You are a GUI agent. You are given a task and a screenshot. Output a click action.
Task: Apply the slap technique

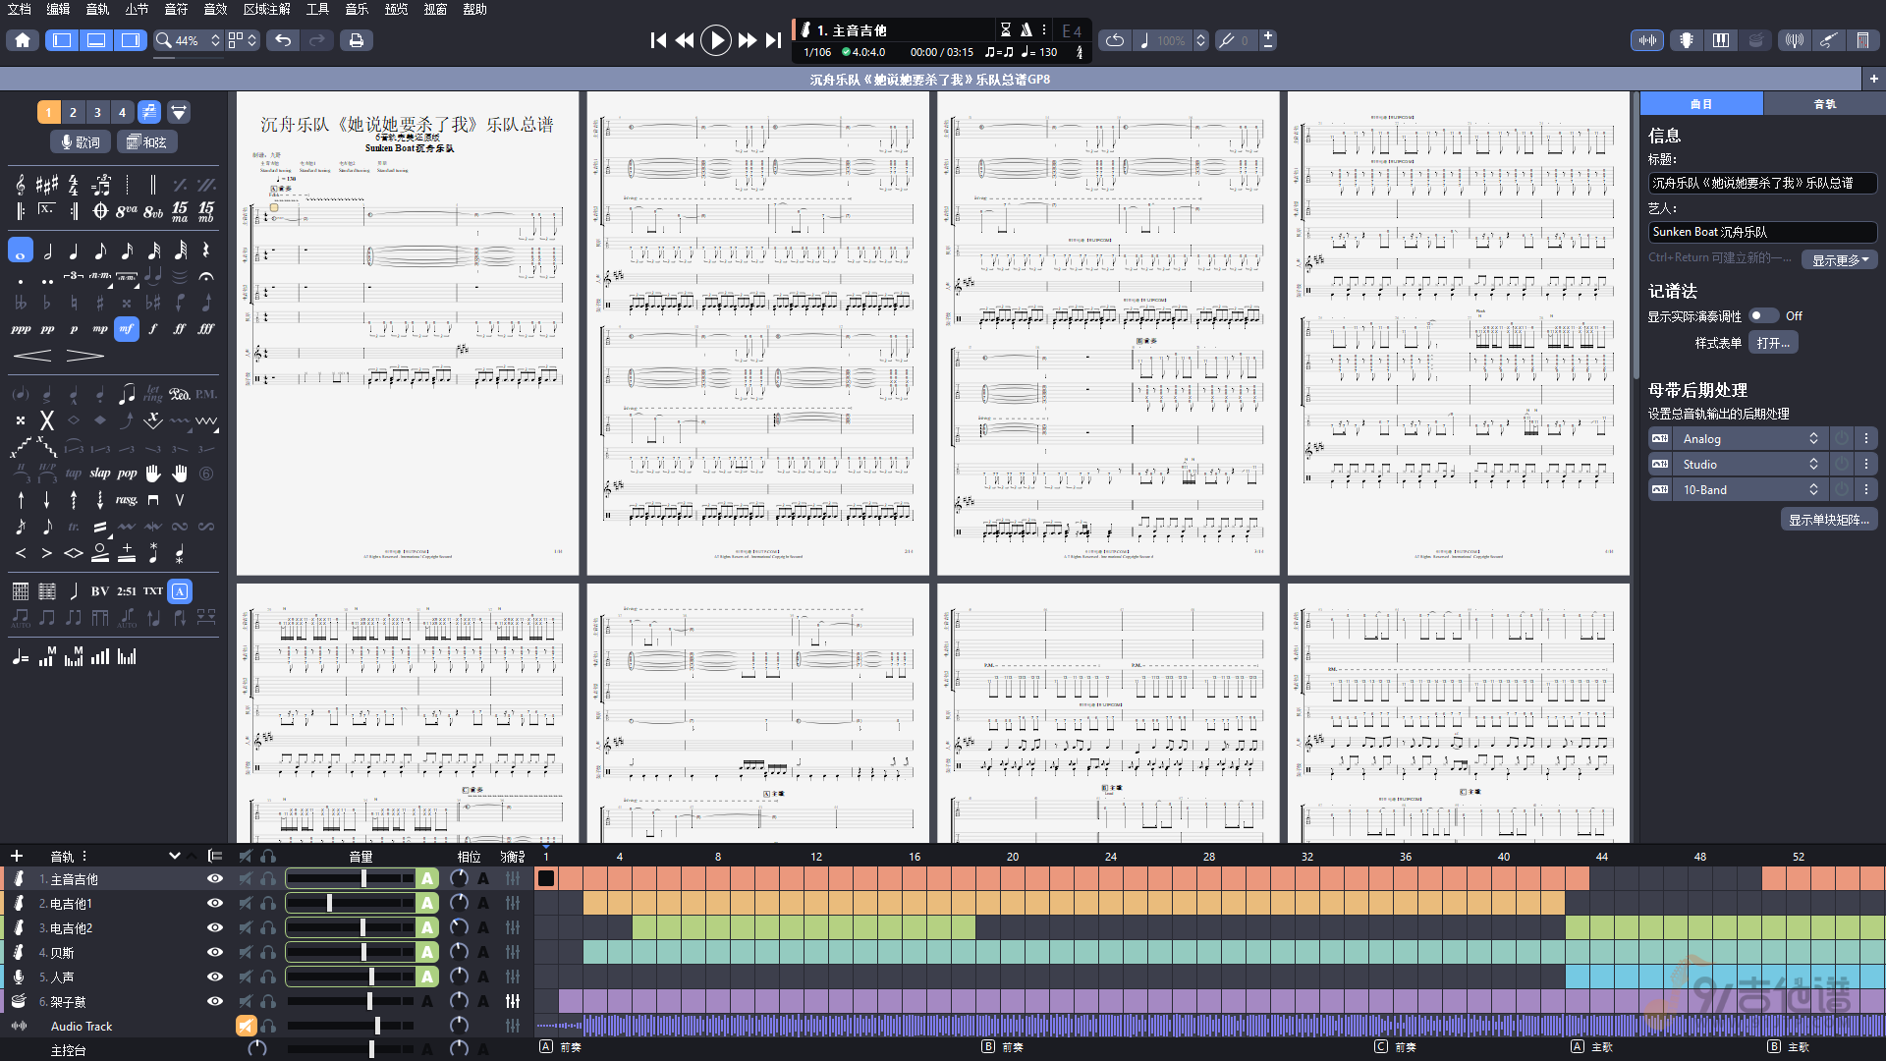tap(100, 474)
